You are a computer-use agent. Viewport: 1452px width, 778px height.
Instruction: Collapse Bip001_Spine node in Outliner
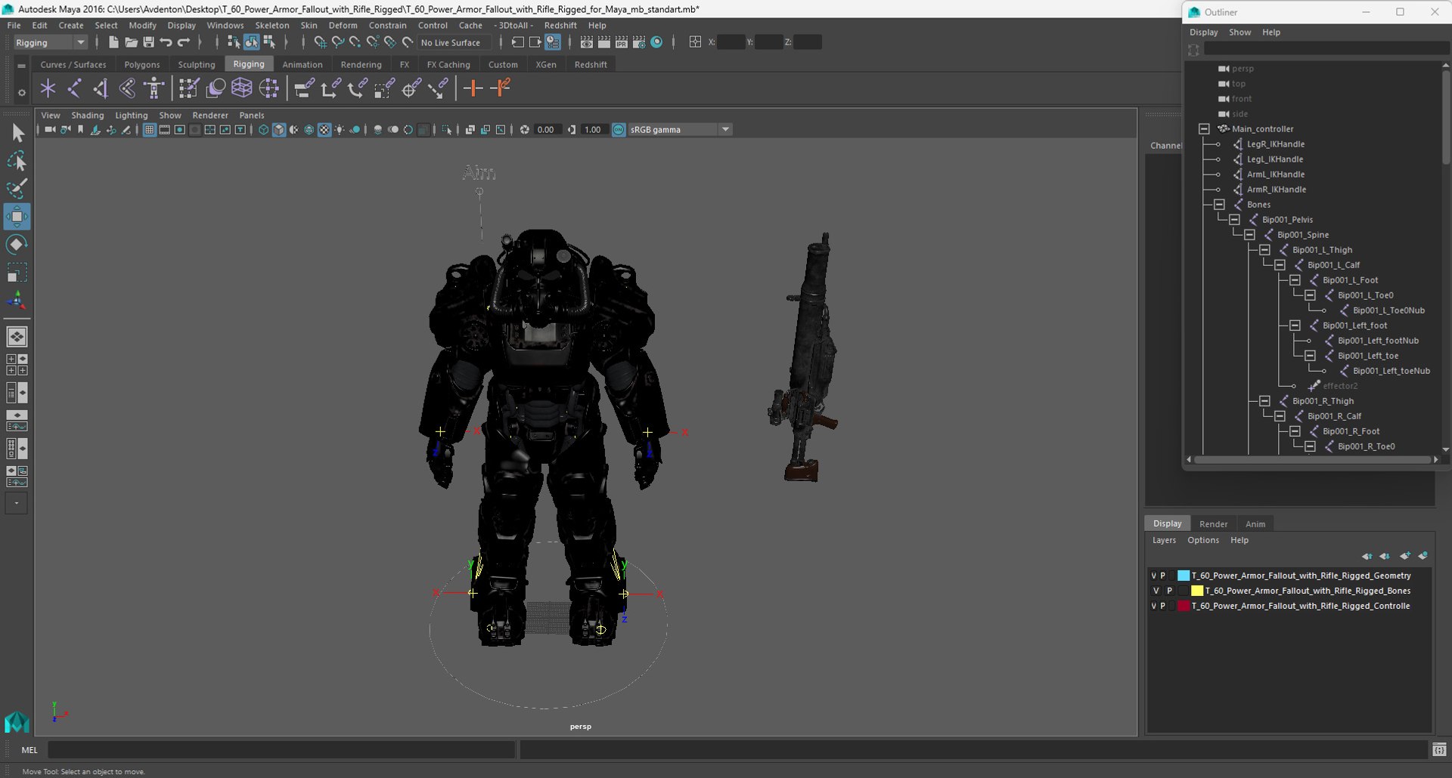click(x=1249, y=235)
